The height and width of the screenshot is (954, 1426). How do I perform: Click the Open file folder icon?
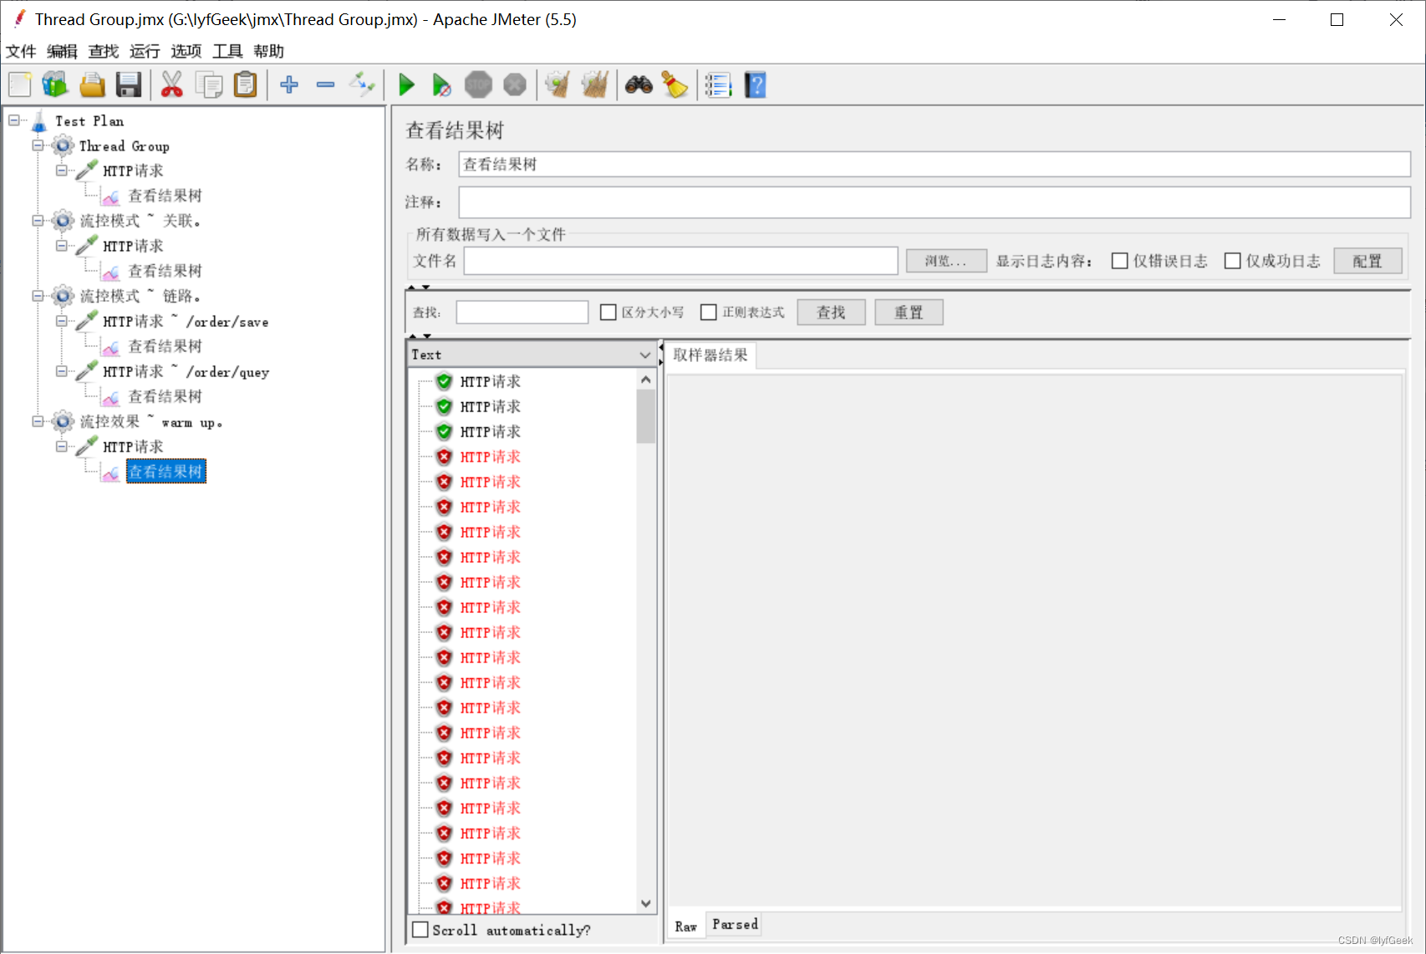[x=92, y=84]
